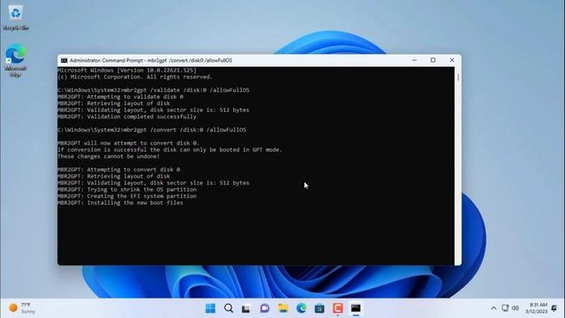Open Task View from the taskbar
This screenshot has height=318, width=565.
coord(246,308)
